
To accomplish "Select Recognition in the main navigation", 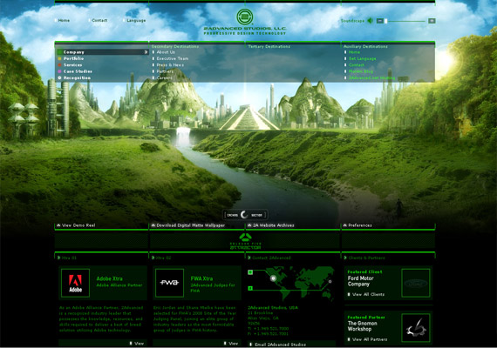I will click(77, 77).
